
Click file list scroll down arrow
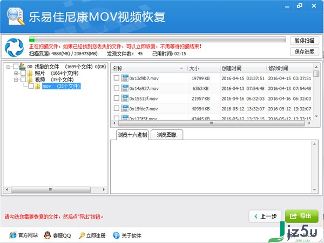click(316, 116)
